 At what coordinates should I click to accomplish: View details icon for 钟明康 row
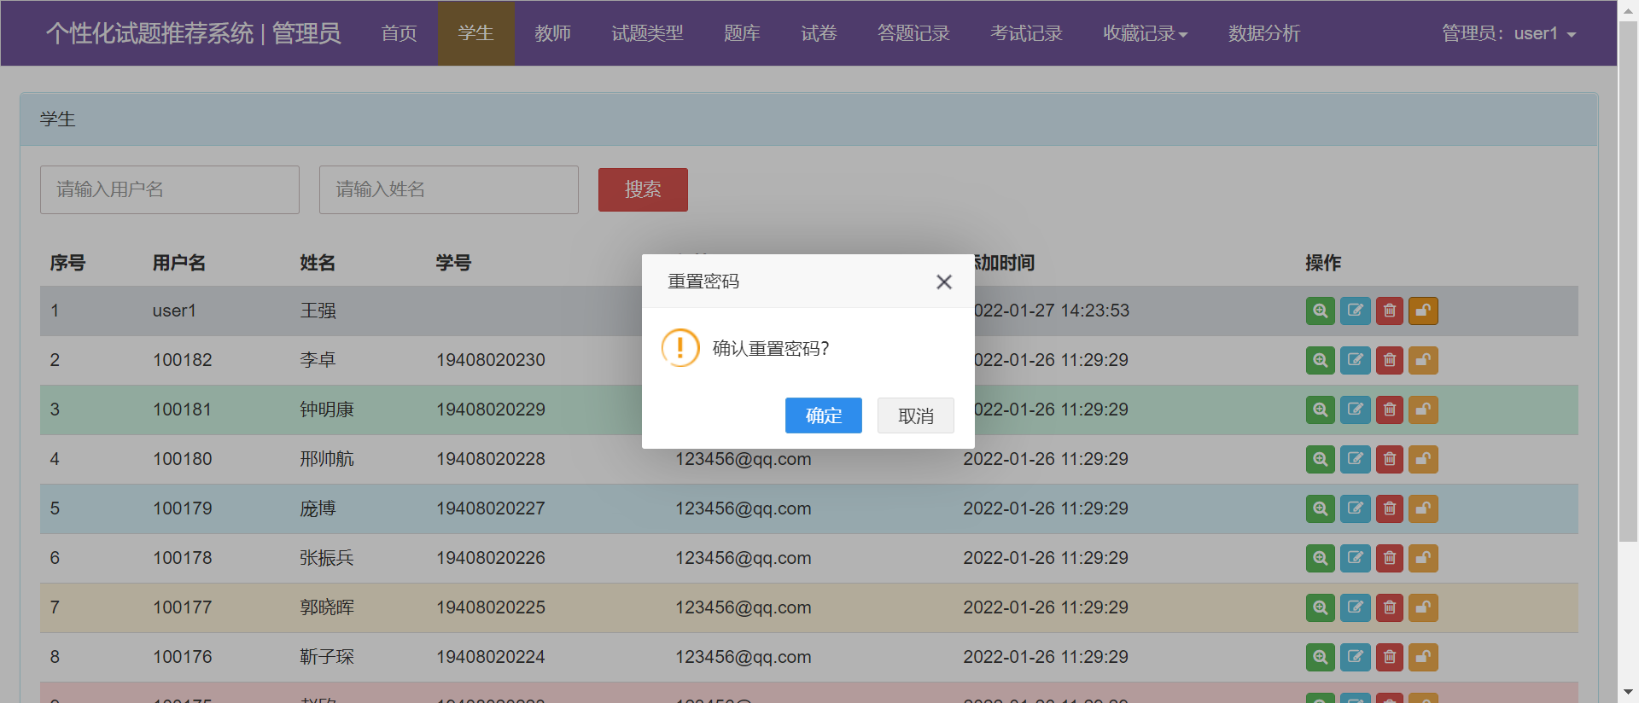[x=1321, y=410]
